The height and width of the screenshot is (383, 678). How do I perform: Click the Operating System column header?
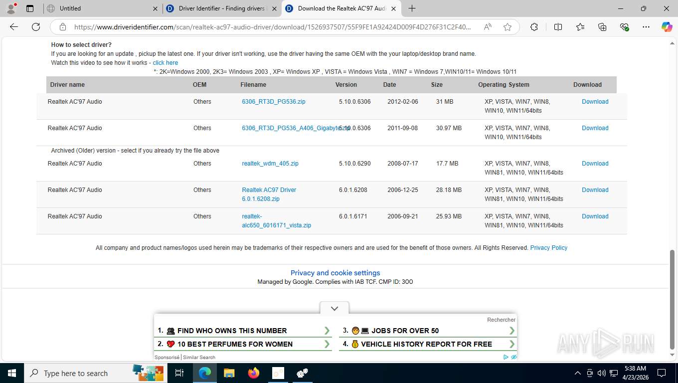click(x=504, y=85)
